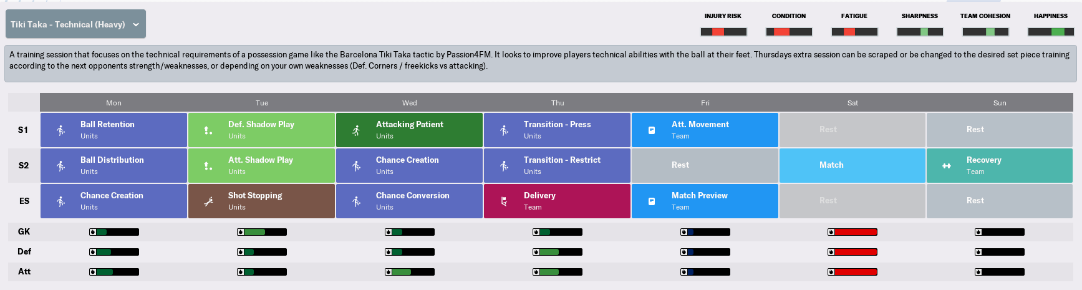Open the Saturday Match session
Viewport: 1082px width, 290px height.
853,165
